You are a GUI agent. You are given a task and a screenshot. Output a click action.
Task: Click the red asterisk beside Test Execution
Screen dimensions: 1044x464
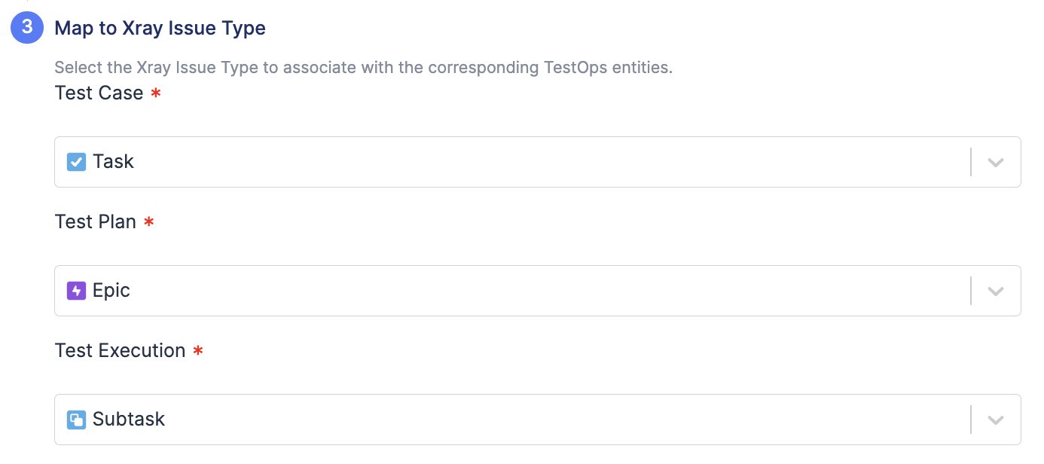click(x=198, y=351)
